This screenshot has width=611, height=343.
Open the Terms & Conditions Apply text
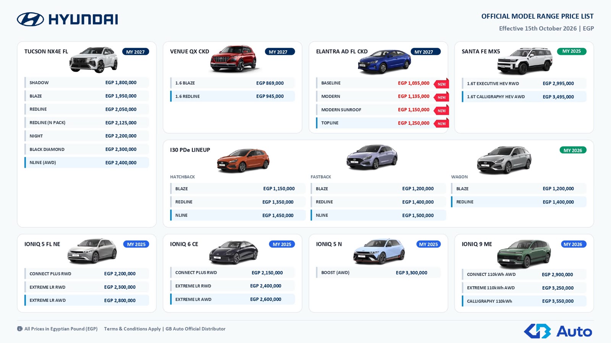[133, 329]
